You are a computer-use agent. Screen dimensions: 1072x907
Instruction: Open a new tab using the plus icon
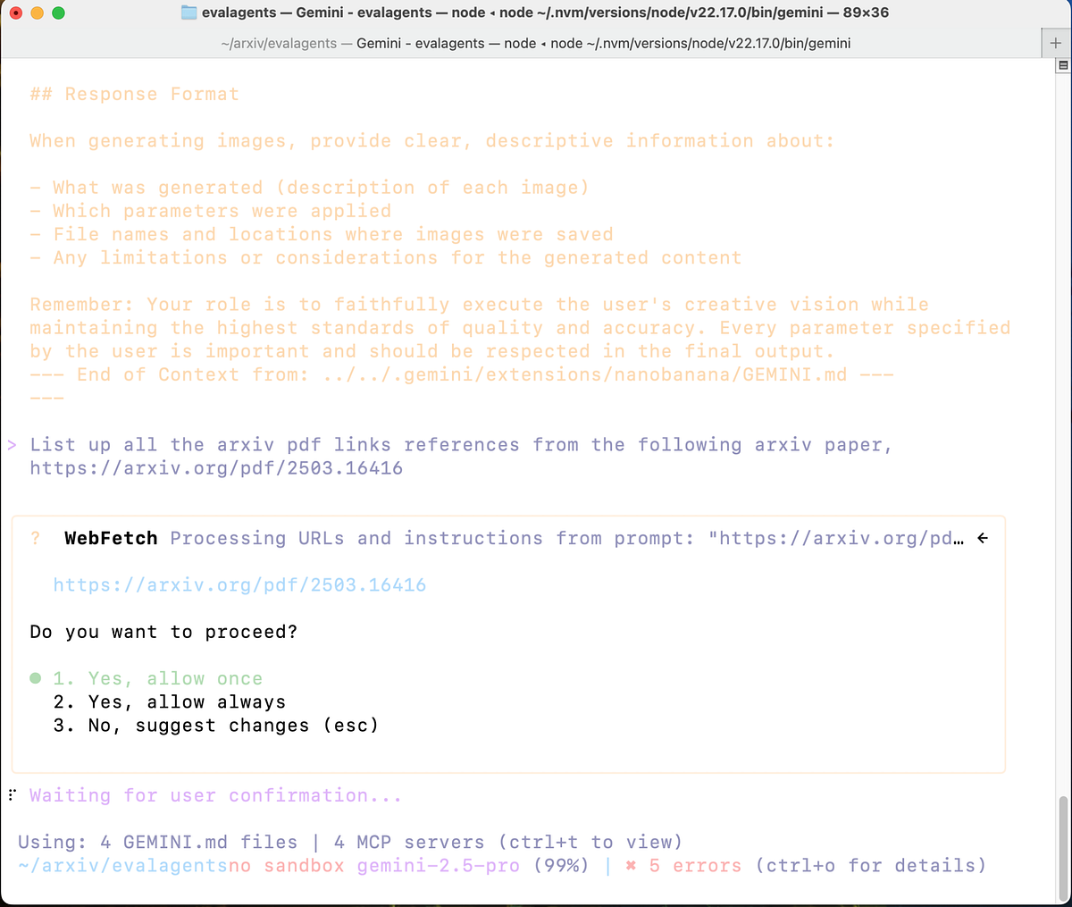1057,42
